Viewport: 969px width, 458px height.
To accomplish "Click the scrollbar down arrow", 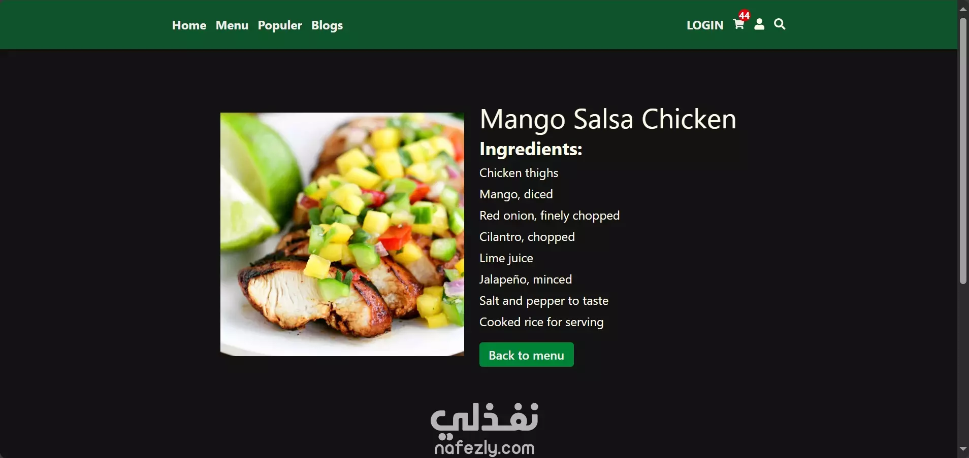I will (963, 449).
